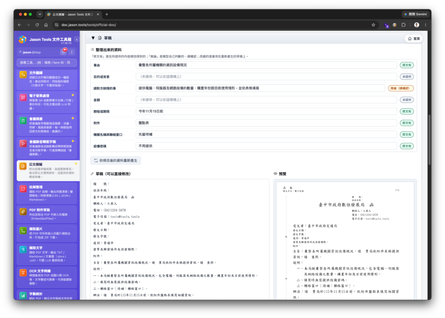
Task: Edit the 事由 input field
Action: 266,65
